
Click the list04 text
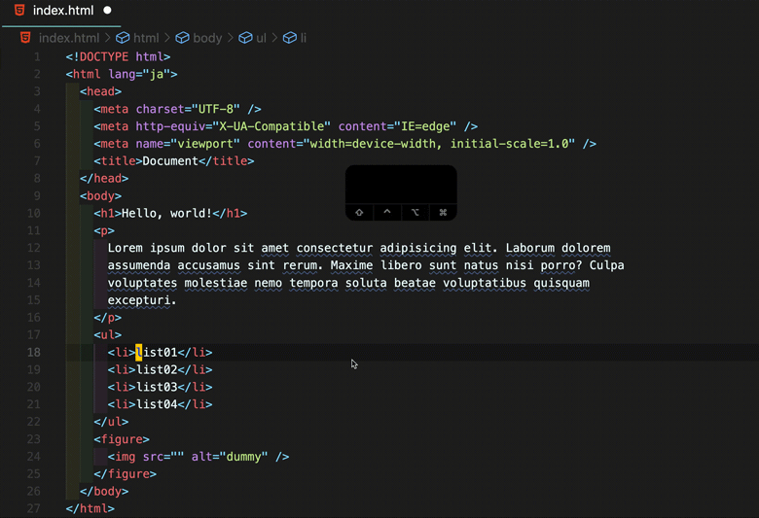157,404
